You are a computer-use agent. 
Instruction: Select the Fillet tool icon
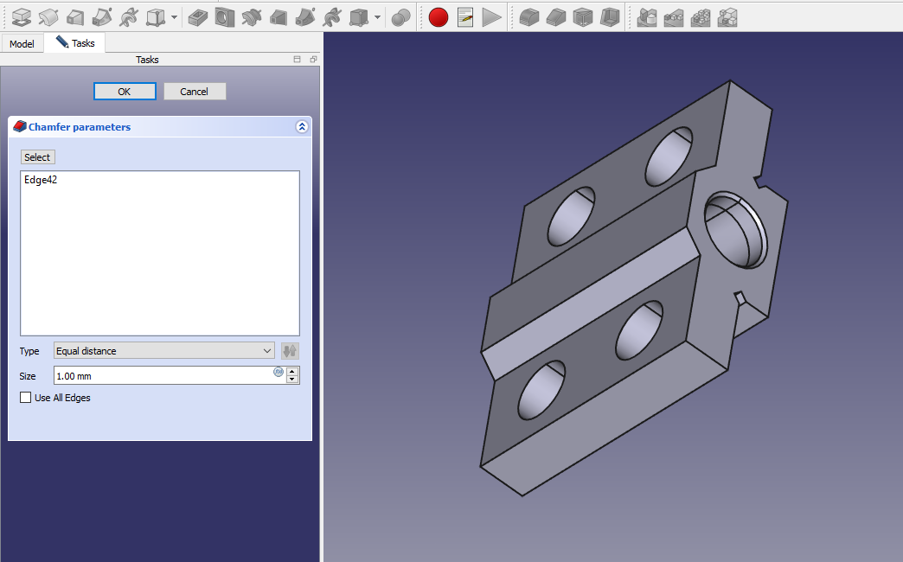[x=529, y=16]
